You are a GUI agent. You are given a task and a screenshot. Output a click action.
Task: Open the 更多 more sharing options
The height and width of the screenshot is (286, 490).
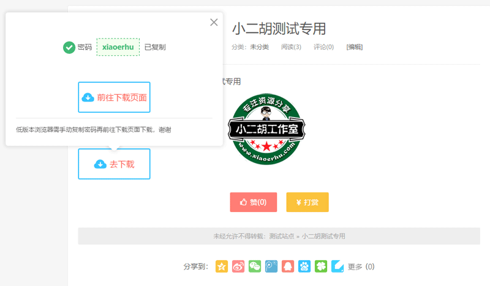pyautogui.click(x=355, y=266)
